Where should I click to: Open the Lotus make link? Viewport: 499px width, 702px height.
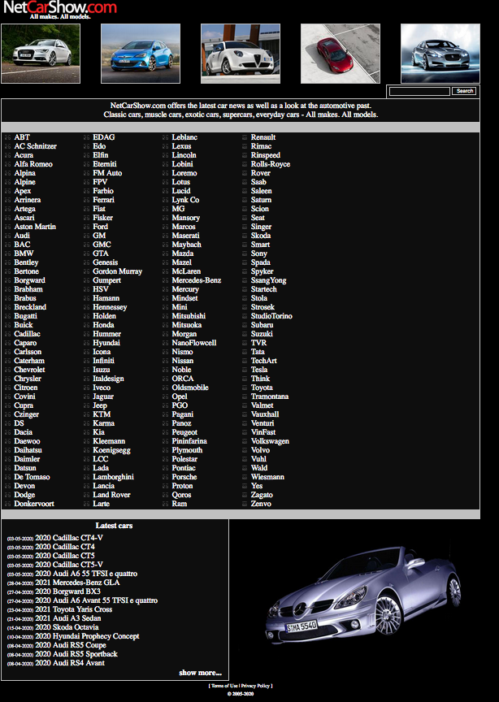(181, 182)
